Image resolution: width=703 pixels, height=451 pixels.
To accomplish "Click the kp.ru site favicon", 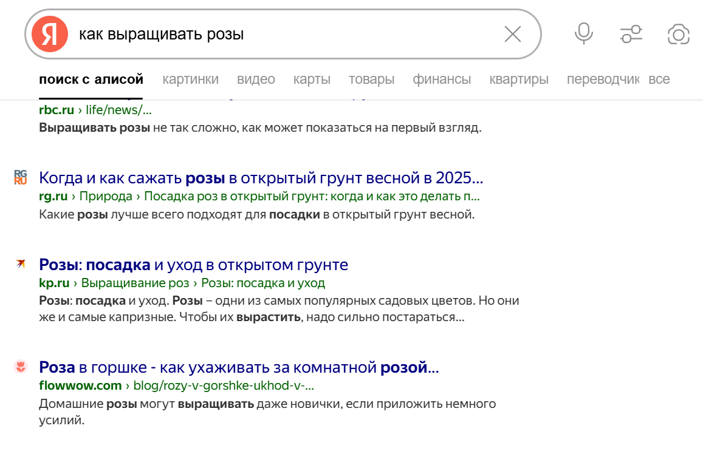I will [21, 264].
